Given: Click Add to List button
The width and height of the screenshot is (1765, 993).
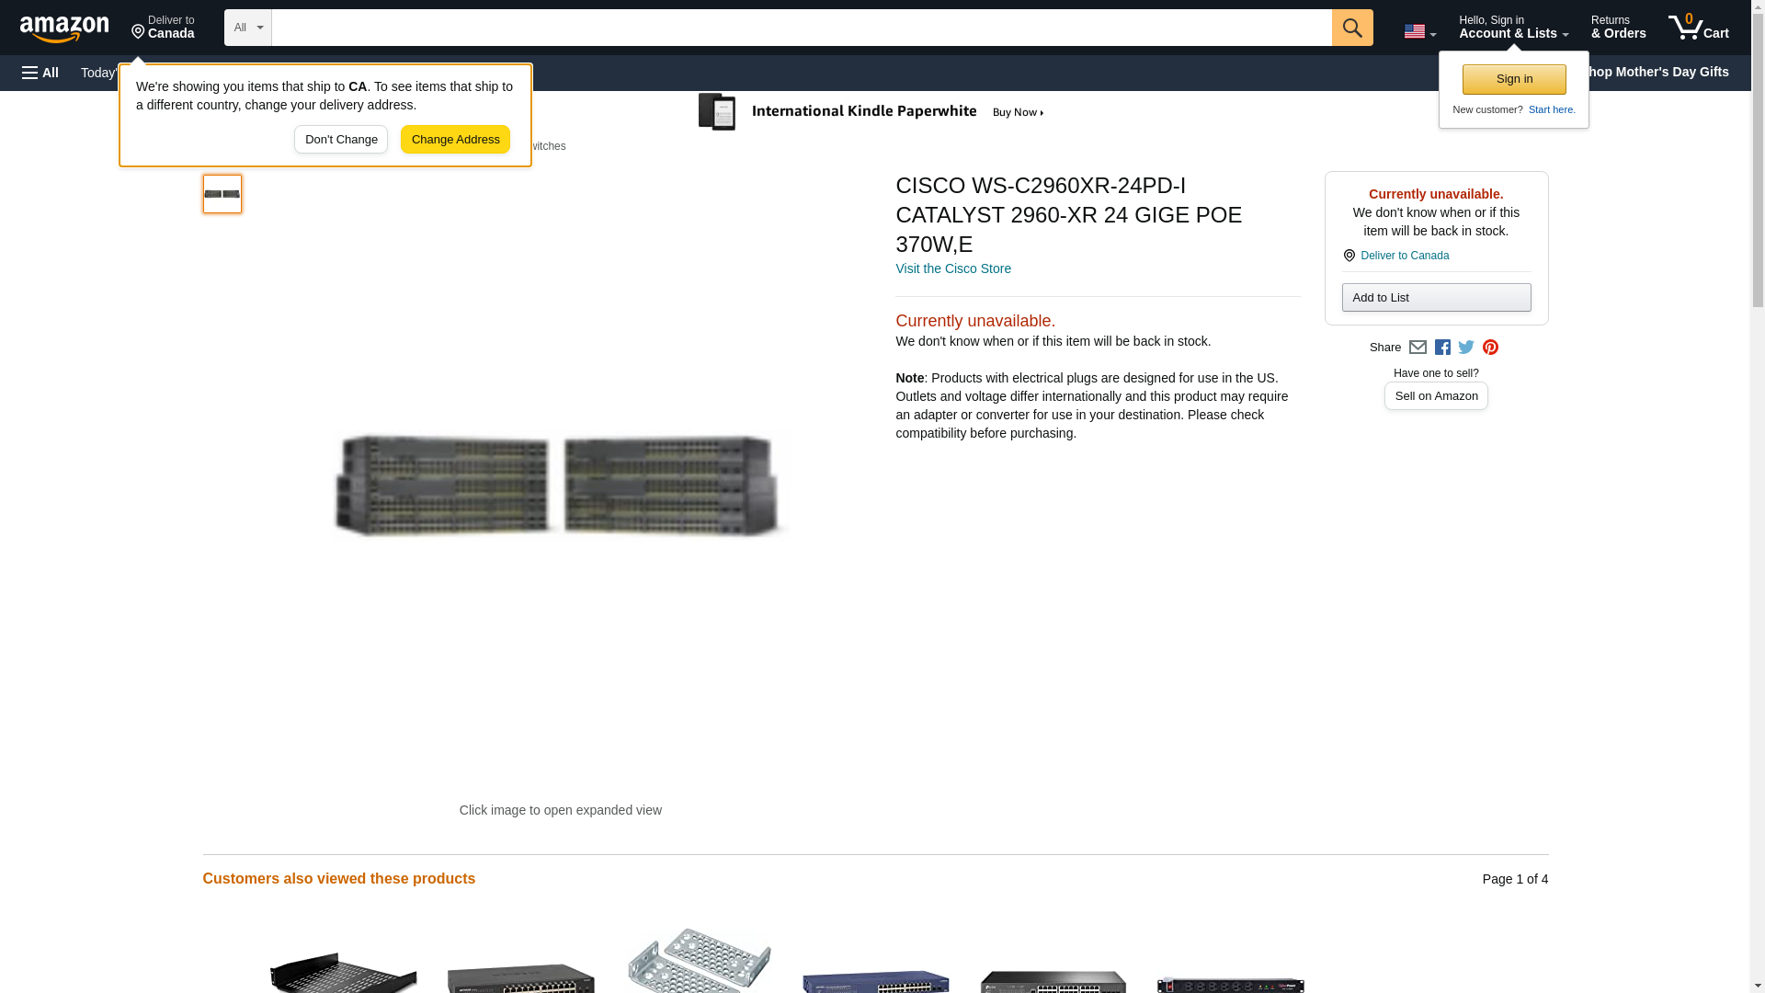Looking at the screenshot, I should (1436, 297).
